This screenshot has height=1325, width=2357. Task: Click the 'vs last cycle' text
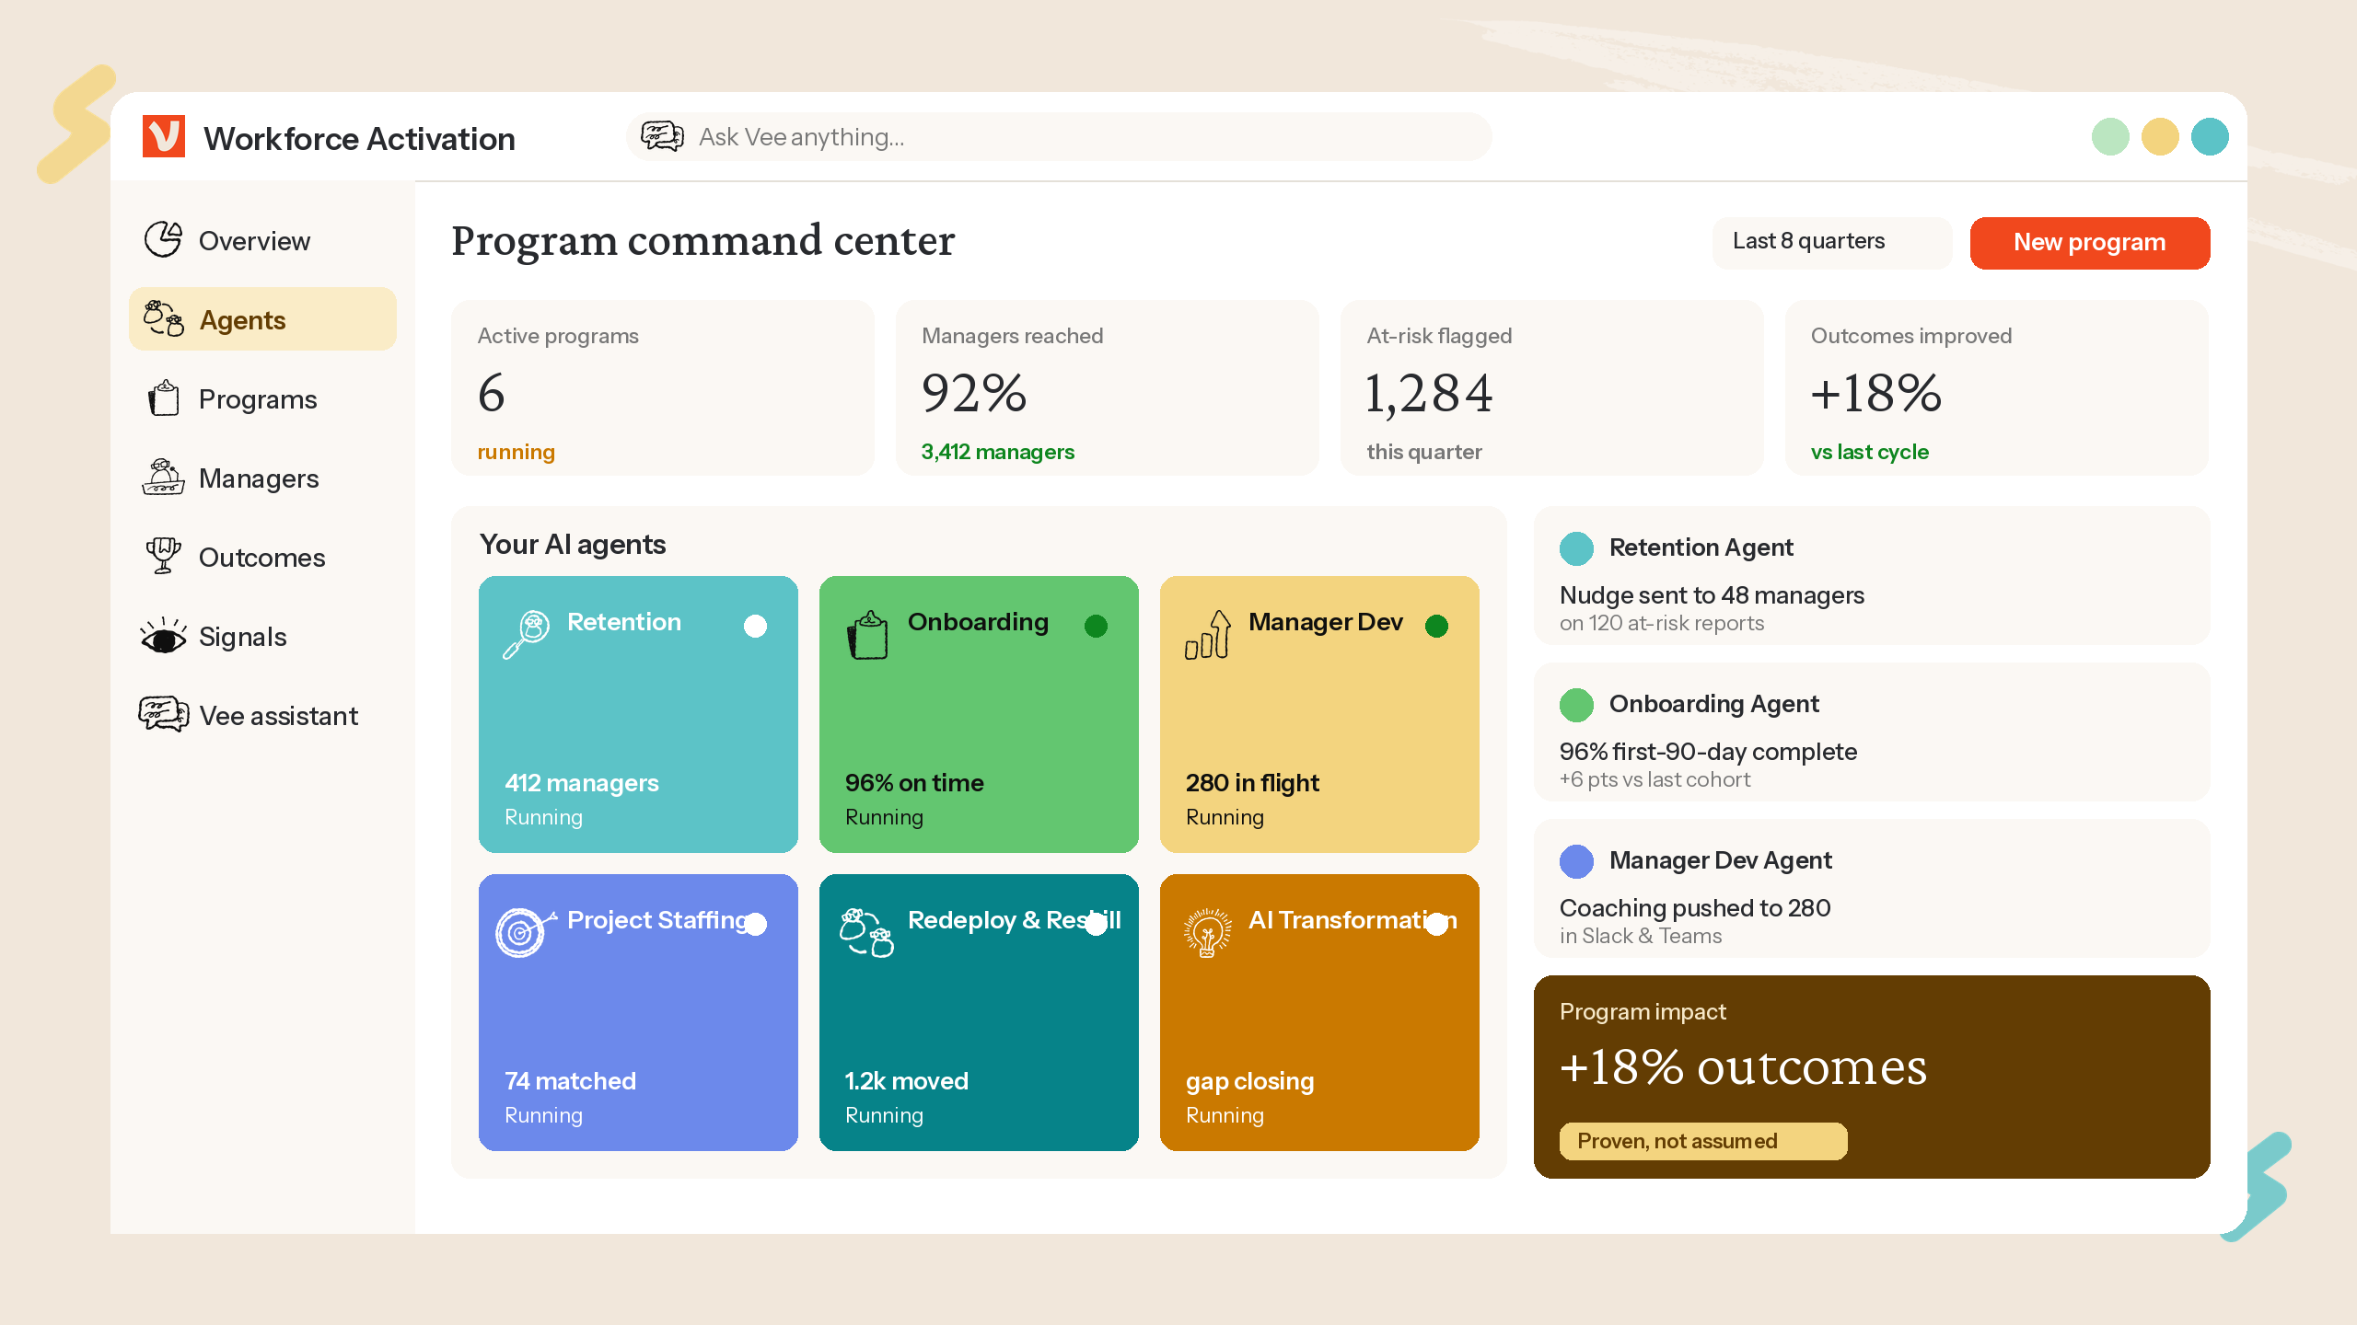click(x=1869, y=452)
